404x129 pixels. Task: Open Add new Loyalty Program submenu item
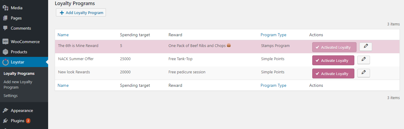[18, 84]
